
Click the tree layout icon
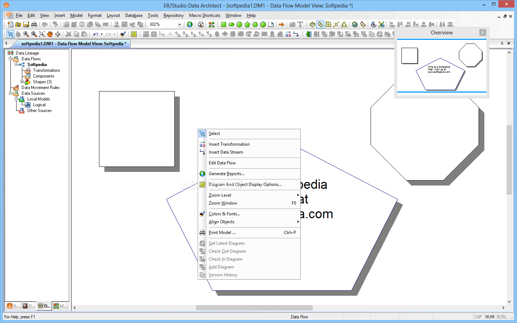tap(344, 24)
